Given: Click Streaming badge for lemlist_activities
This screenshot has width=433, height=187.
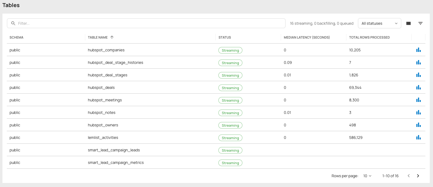Looking at the screenshot, I should [230, 138].
